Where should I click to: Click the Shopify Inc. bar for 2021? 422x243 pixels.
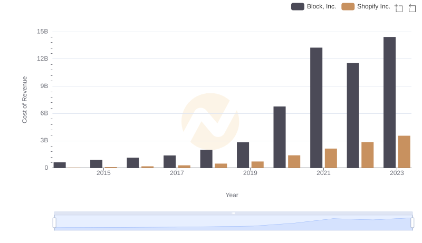click(x=331, y=158)
